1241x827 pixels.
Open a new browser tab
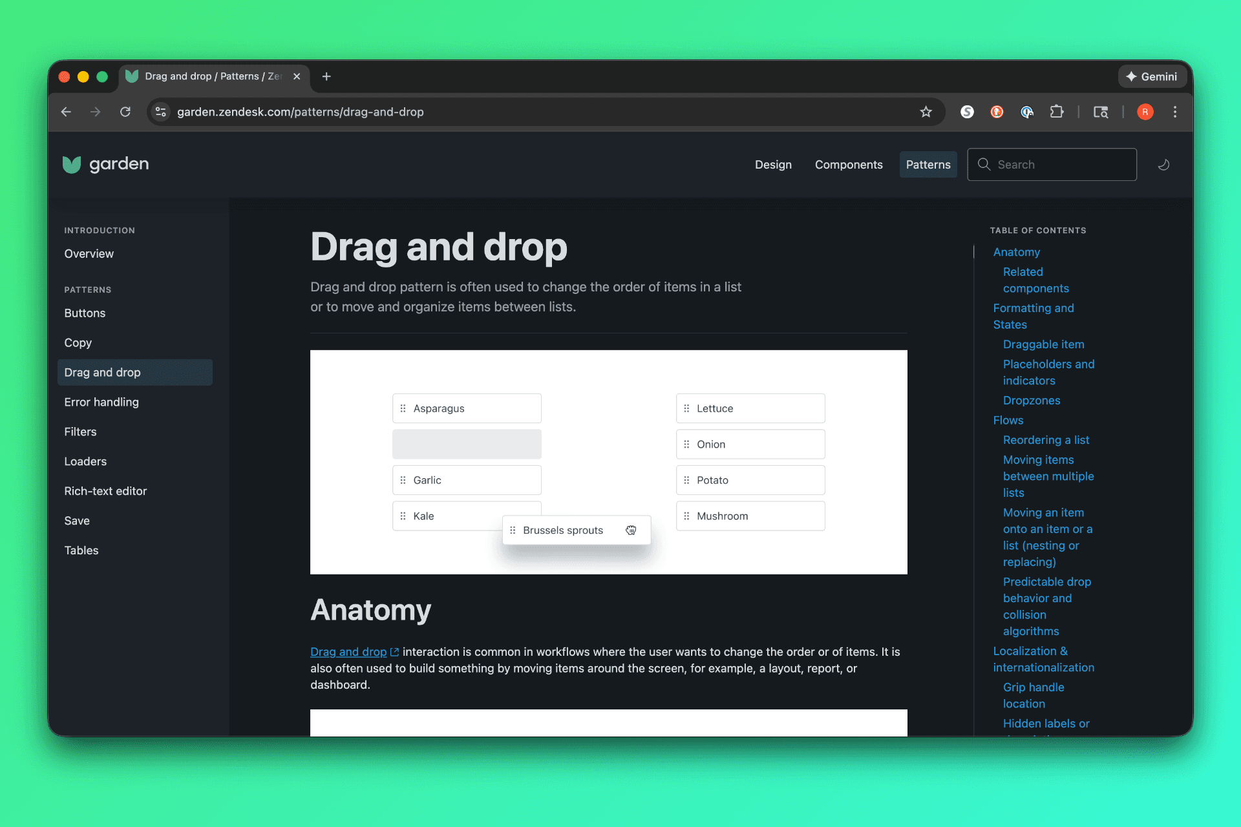click(x=326, y=76)
